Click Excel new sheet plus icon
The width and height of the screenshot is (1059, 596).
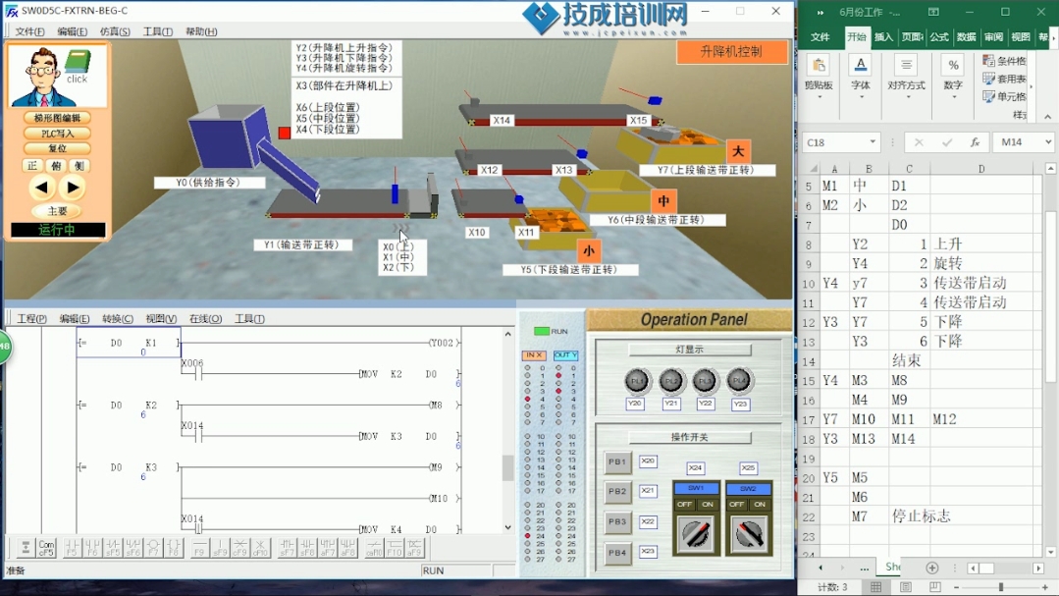click(x=932, y=568)
